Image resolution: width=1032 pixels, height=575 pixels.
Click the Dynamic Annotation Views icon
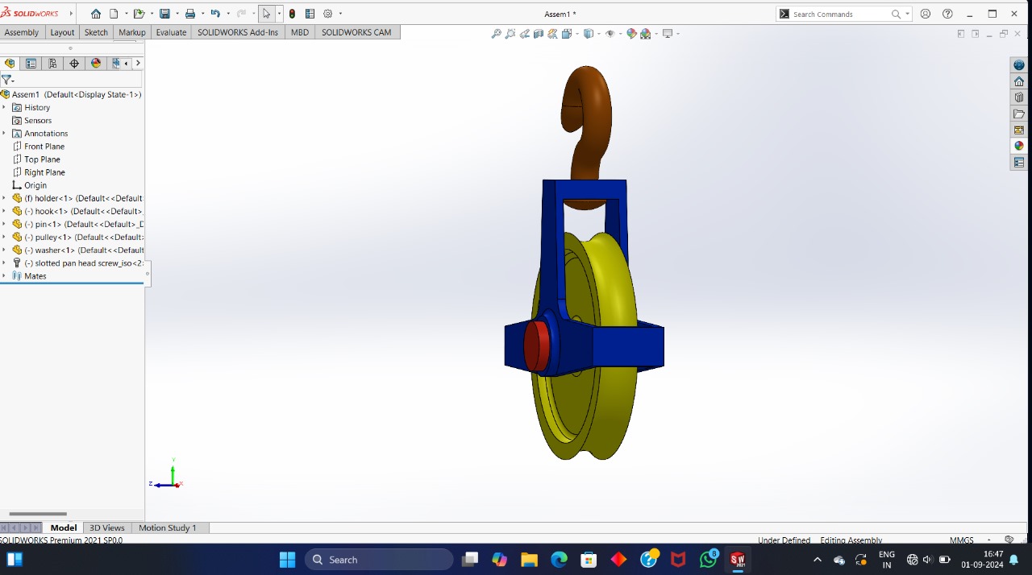click(552, 34)
